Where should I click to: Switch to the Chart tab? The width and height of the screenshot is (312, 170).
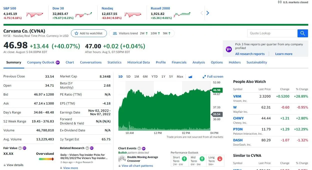tap(70, 62)
